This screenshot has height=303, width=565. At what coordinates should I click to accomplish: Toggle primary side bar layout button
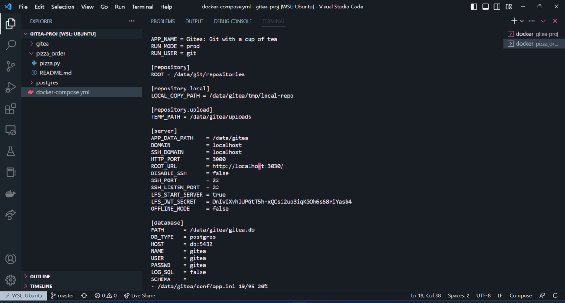pos(474,7)
